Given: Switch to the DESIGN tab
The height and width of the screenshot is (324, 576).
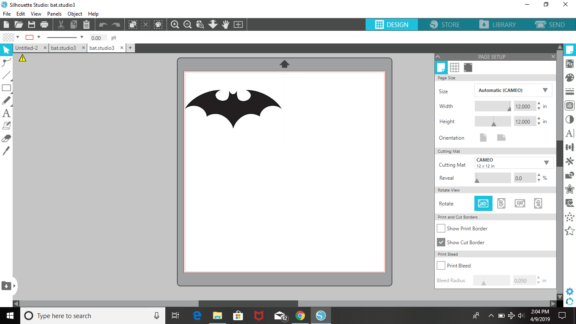Looking at the screenshot, I should coord(392,24).
